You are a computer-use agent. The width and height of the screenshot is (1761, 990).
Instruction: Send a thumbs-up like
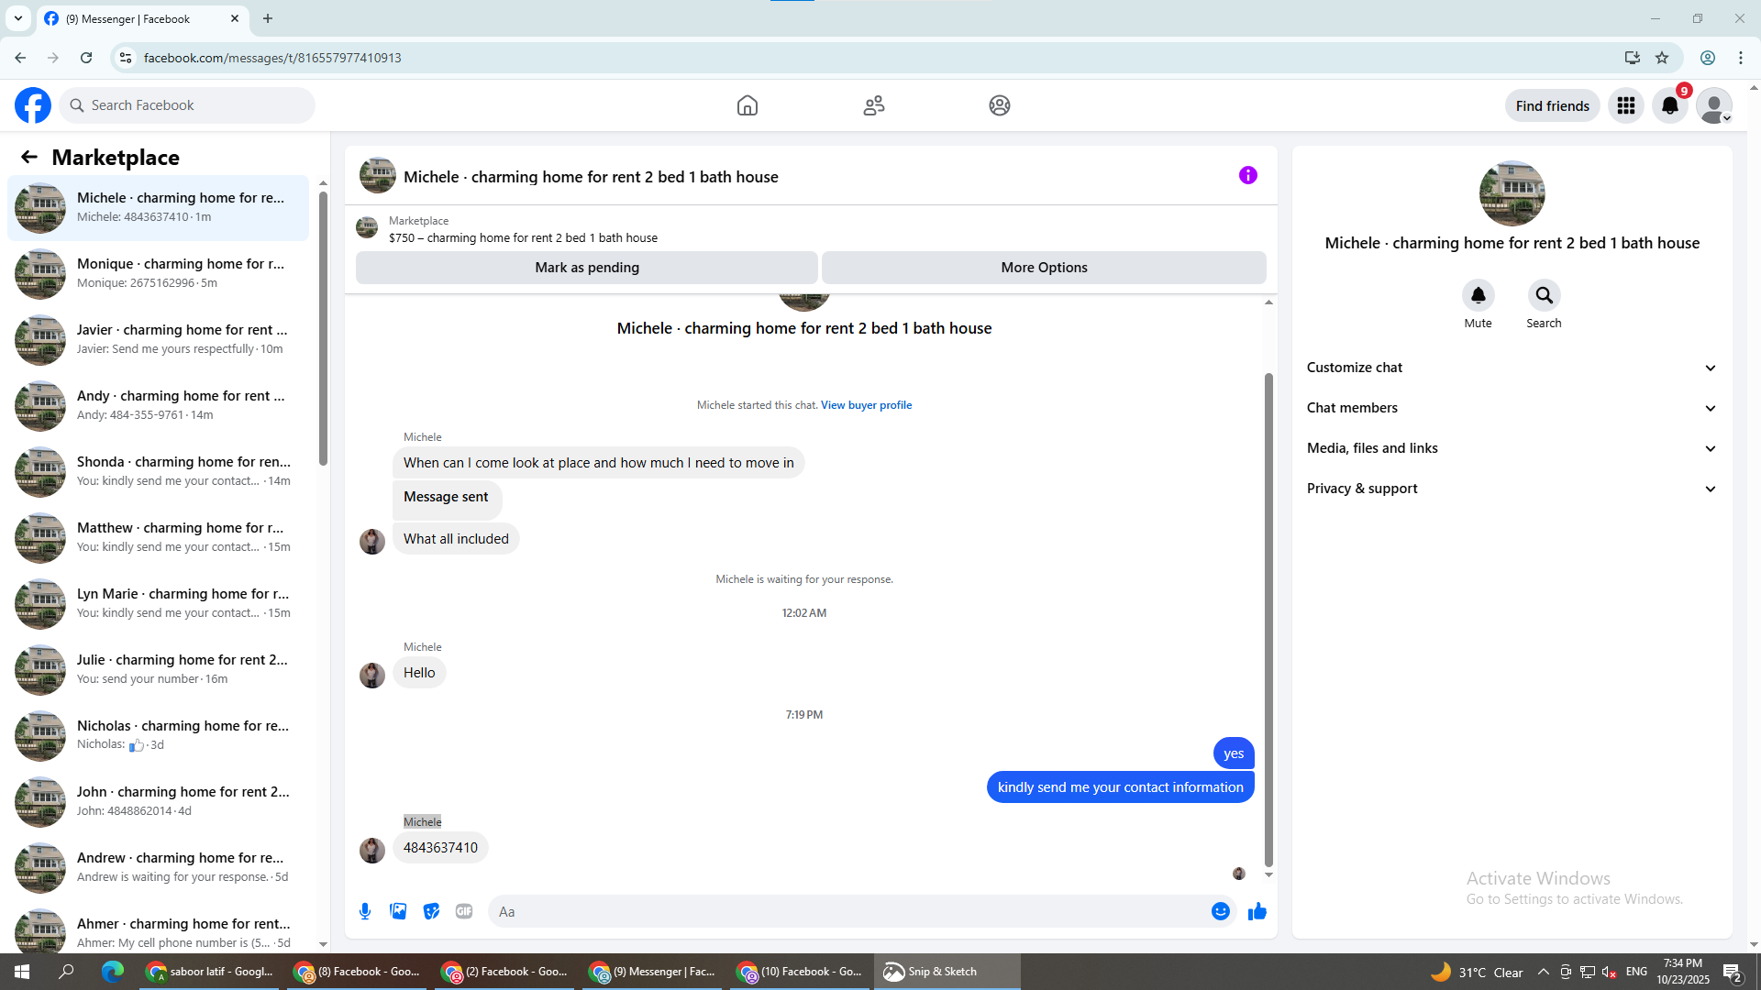point(1257,911)
